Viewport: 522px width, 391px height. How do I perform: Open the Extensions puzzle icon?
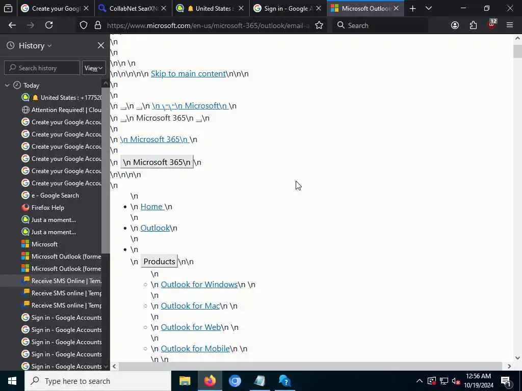click(473, 25)
